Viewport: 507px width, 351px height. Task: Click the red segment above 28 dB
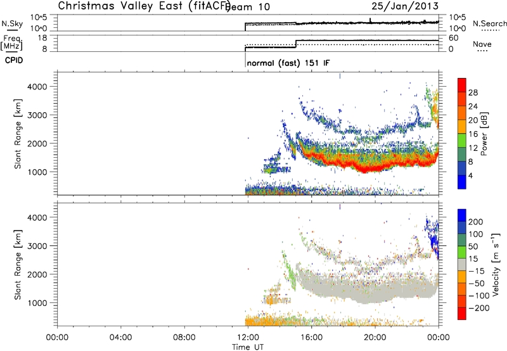(462, 85)
